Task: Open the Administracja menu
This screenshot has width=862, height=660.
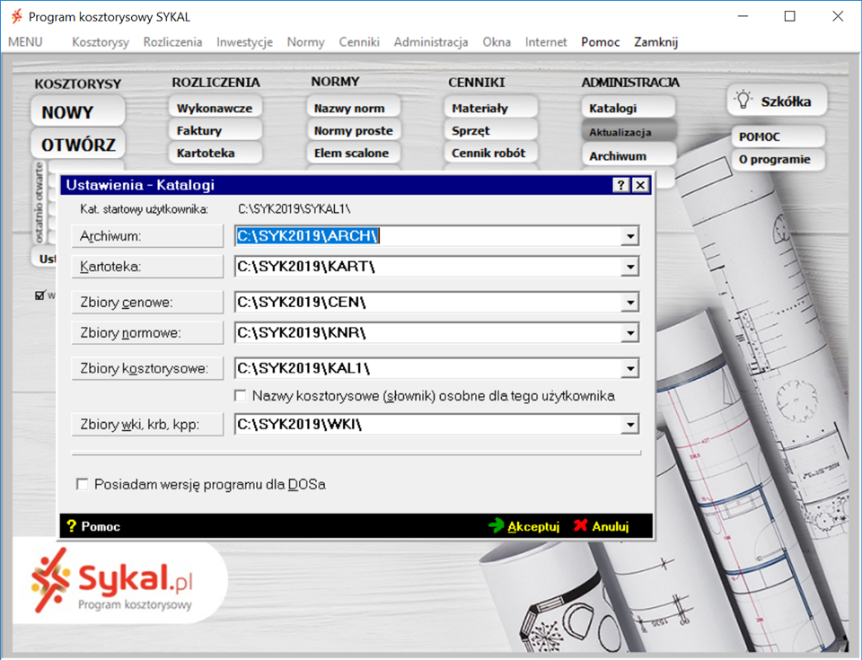Action: [x=431, y=42]
